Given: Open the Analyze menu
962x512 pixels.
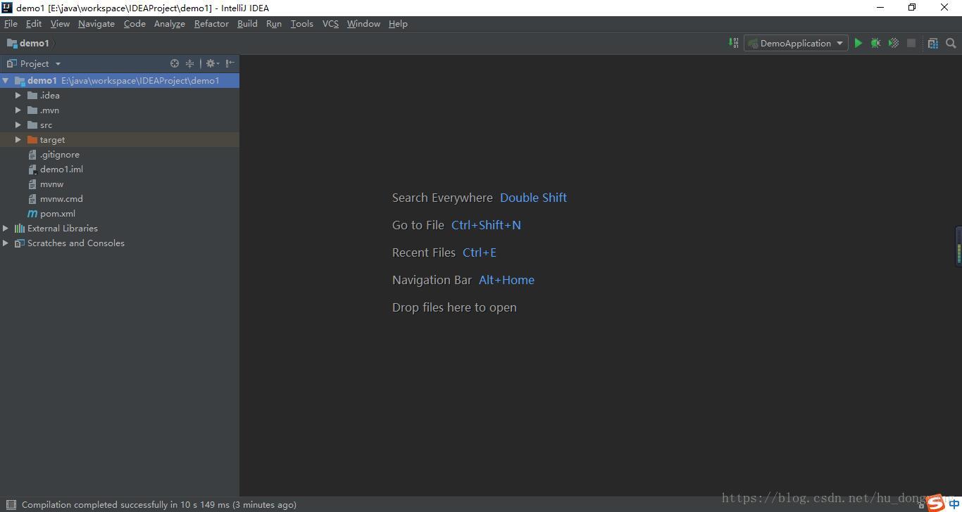Looking at the screenshot, I should (x=170, y=23).
